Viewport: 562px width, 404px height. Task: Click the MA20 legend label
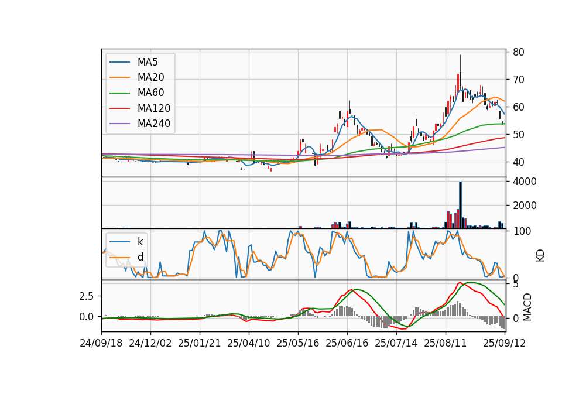[150, 77]
